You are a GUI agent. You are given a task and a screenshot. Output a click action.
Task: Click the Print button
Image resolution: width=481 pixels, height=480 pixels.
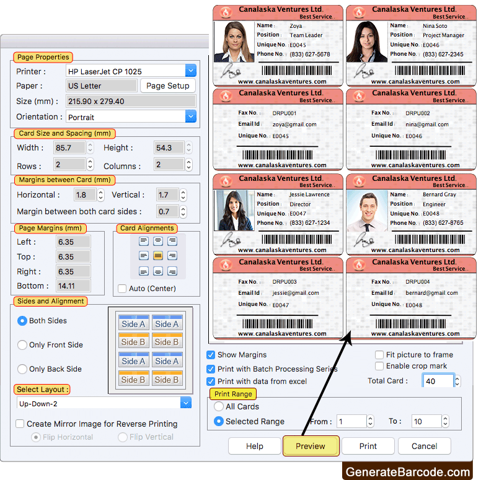368,446
